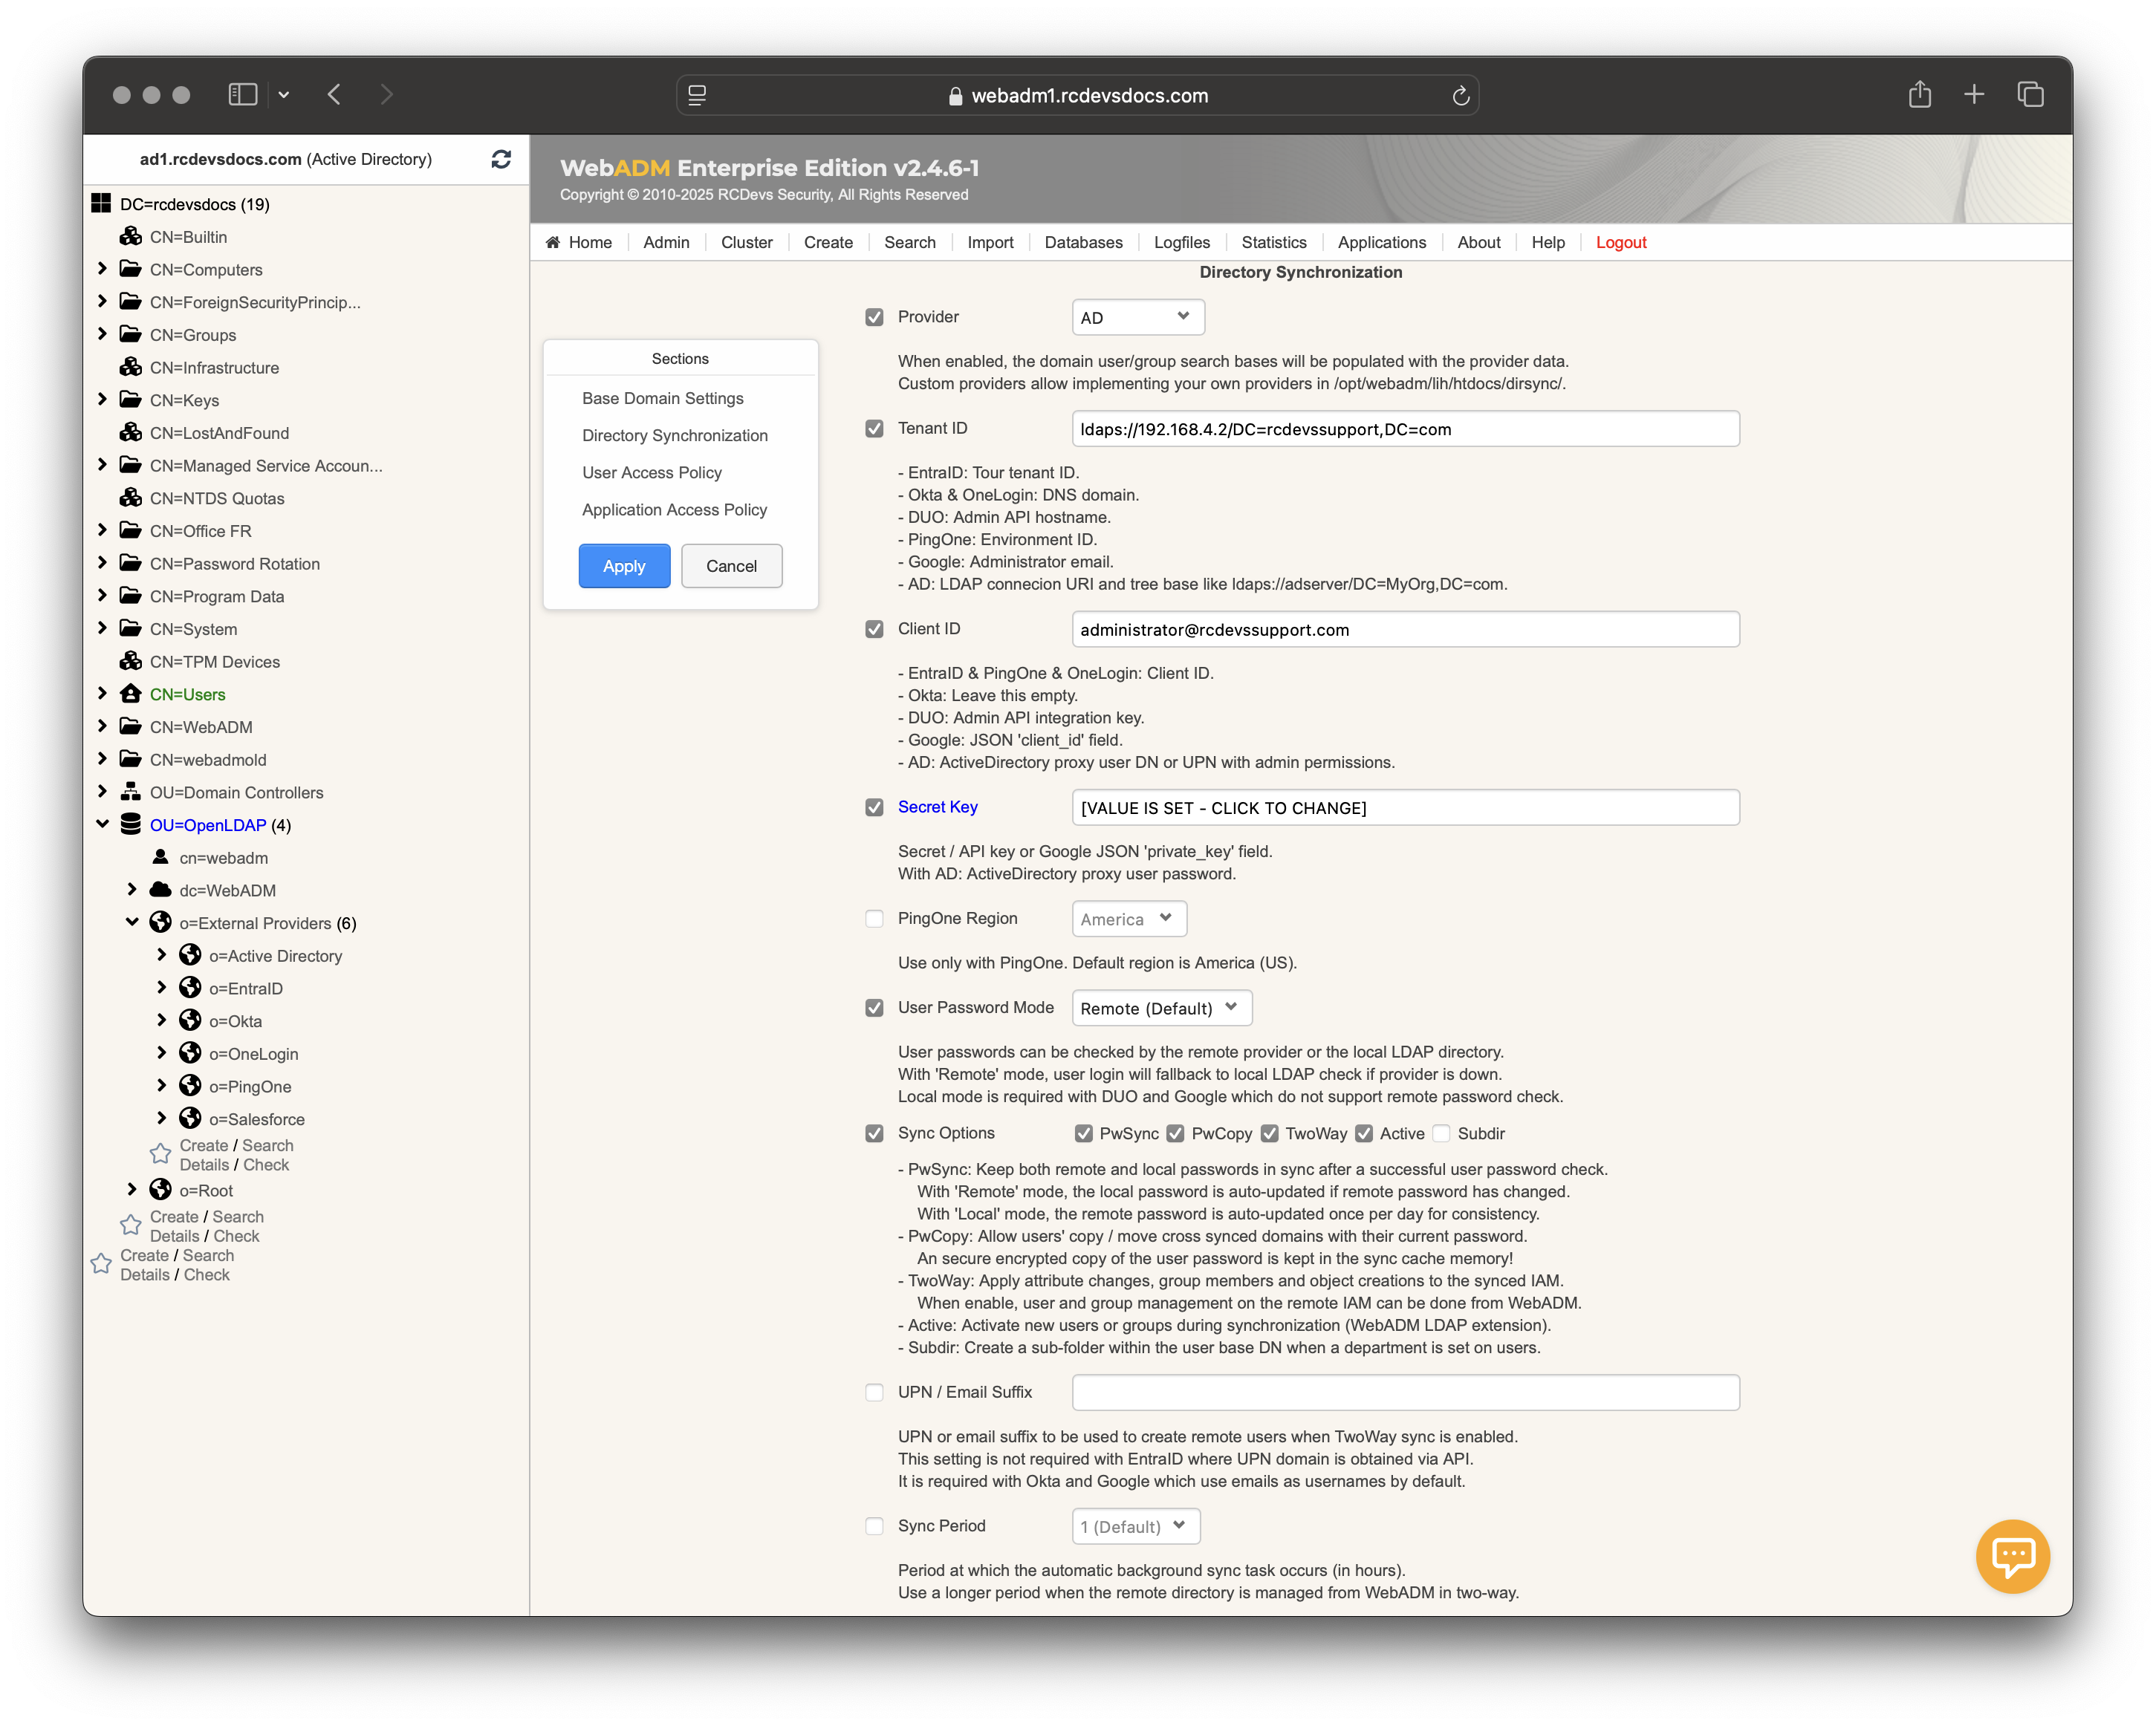Click the CN=TPM Devices object icon
The image size is (2156, 1726).
(x=130, y=660)
